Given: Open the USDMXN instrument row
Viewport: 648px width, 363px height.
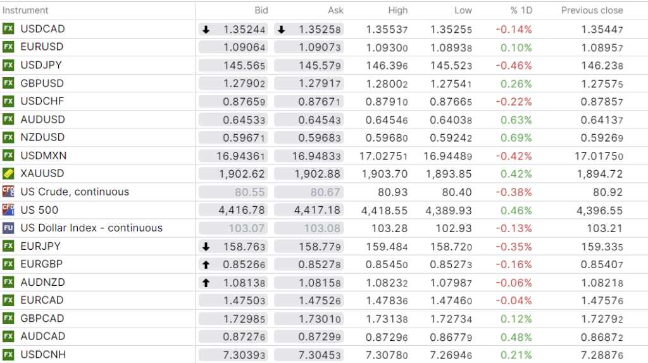Looking at the screenshot, I should click(x=43, y=156).
